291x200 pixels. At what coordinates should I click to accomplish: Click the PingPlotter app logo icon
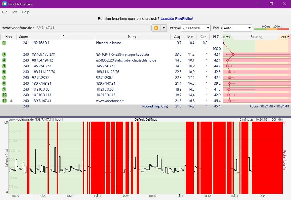[4, 4]
